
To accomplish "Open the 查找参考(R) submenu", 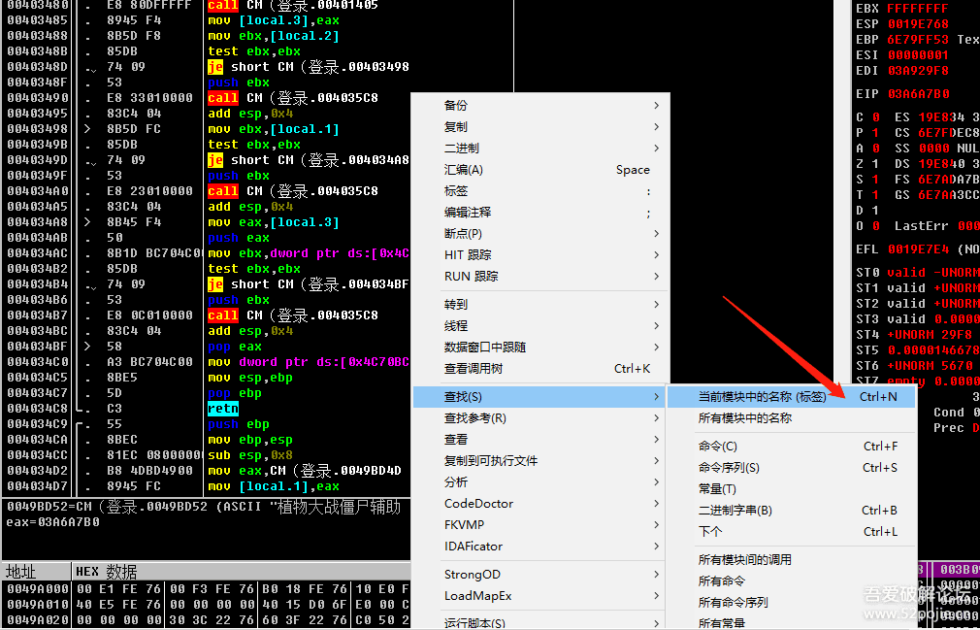I will [474, 418].
